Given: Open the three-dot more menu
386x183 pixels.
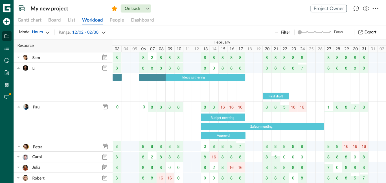Looking at the screenshot, I should [376, 8].
